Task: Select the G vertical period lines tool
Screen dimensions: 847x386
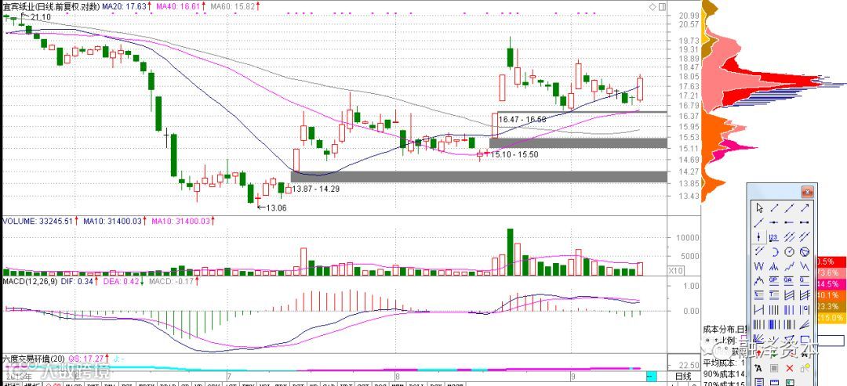Action: 805,309
